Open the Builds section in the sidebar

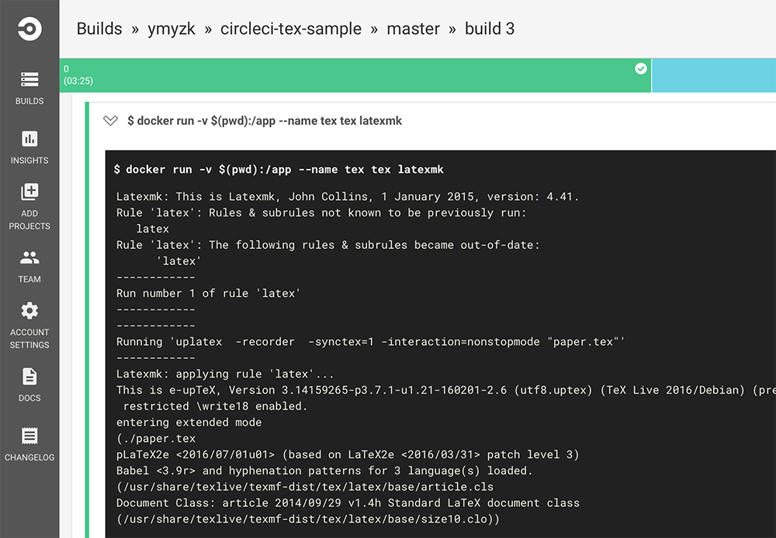point(29,85)
